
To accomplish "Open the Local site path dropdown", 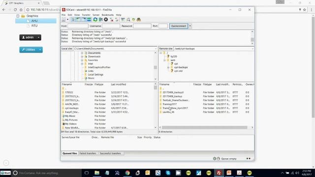I will 156,49.
